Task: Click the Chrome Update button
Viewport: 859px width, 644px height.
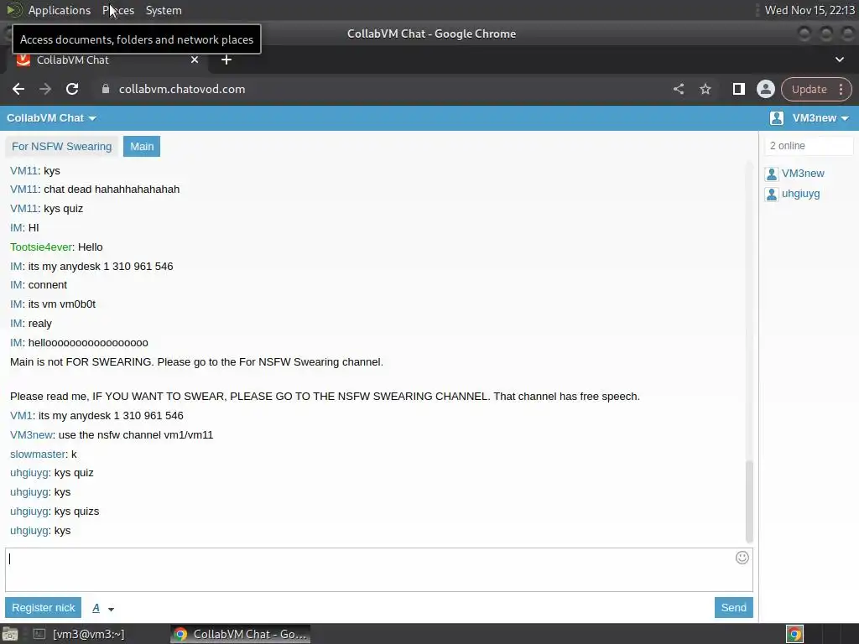Action: 810,89
